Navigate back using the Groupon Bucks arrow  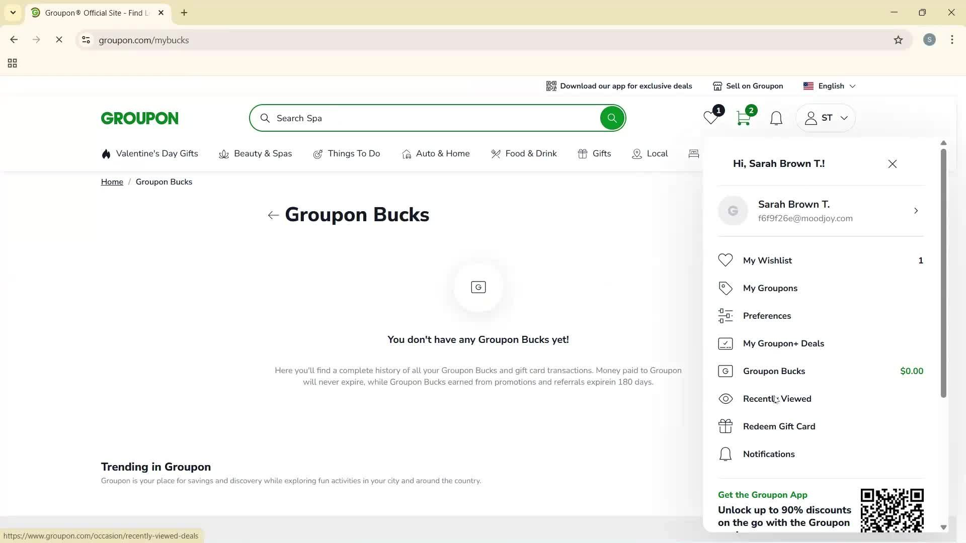(x=273, y=215)
